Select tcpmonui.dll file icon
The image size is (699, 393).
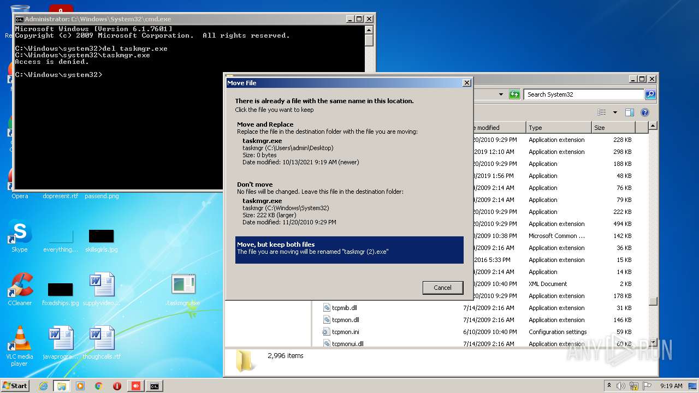click(x=327, y=344)
